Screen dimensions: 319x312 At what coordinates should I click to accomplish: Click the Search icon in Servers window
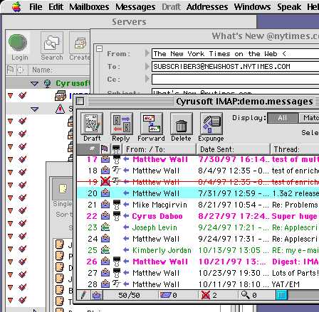click(x=52, y=43)
